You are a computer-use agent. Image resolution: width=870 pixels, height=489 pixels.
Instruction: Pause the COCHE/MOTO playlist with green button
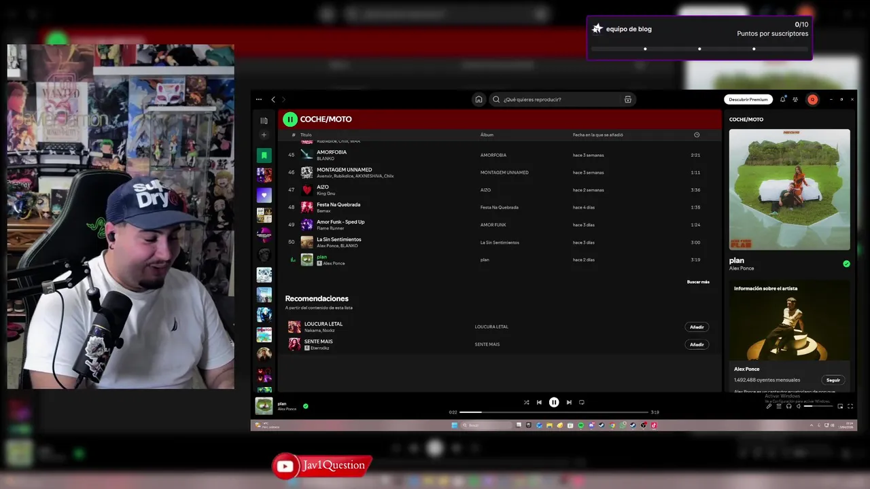click(x=290, y=119)
